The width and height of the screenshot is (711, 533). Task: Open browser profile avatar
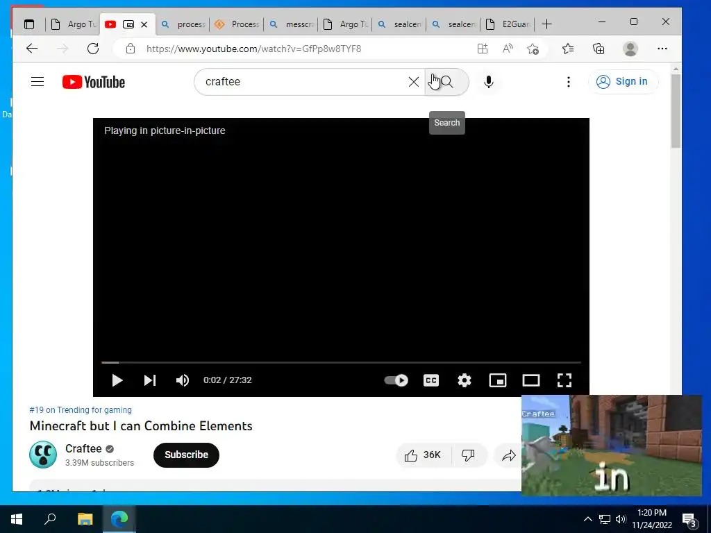(x=630, y=49)
